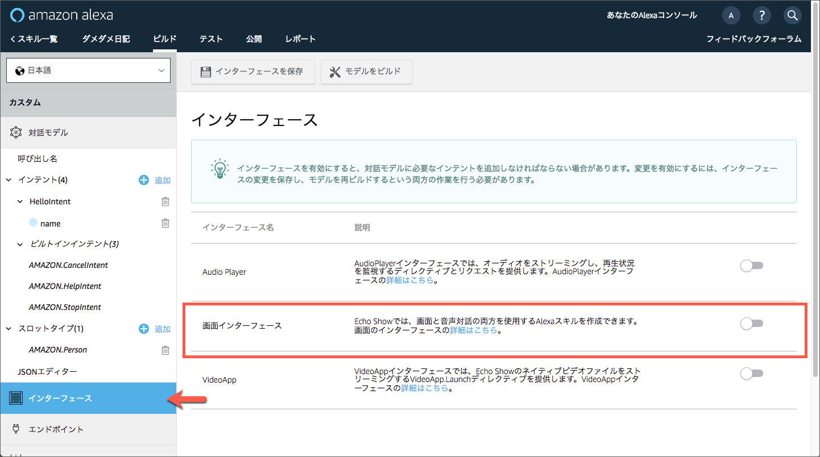
Task: Click the amazon alexa logo
Action: (x=61, y=15)
